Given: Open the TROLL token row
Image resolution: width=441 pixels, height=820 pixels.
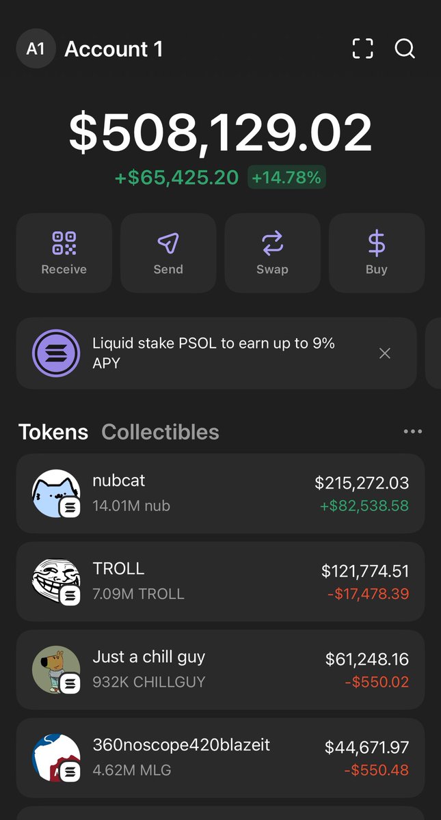Looking at the screenshot, I should pos(220,582).
